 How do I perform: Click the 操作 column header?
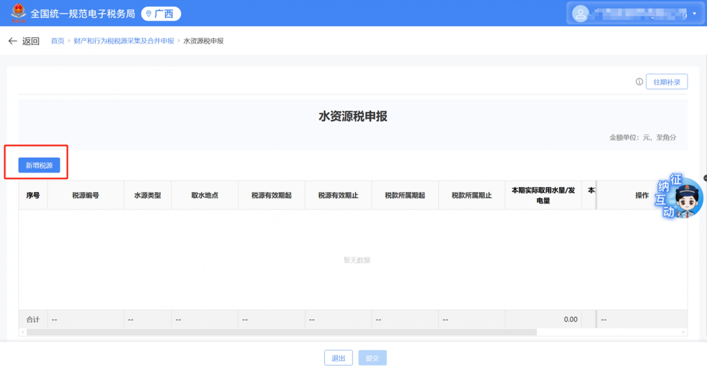click(642, 195)
